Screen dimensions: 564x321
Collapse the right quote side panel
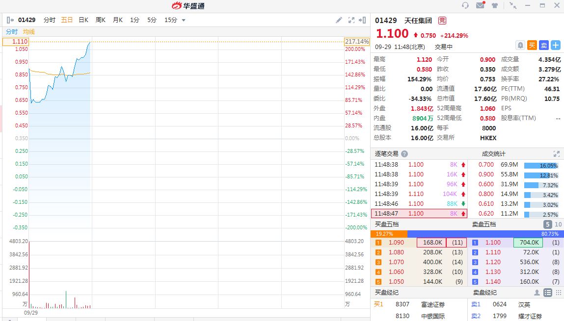point(362,20)
